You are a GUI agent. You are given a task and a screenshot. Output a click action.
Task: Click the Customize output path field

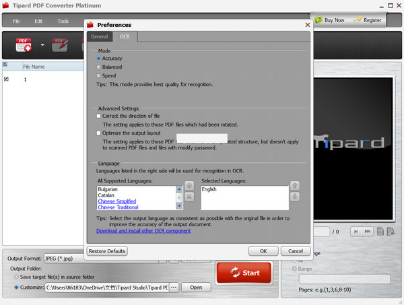point(107,287)
